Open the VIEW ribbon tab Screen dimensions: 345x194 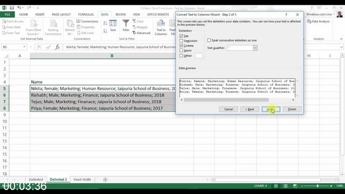coord(136,15)
